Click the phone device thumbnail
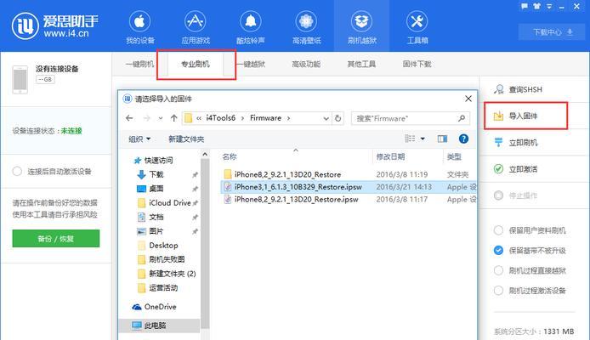Screen dimensions: 590x340 coord(20,79)
